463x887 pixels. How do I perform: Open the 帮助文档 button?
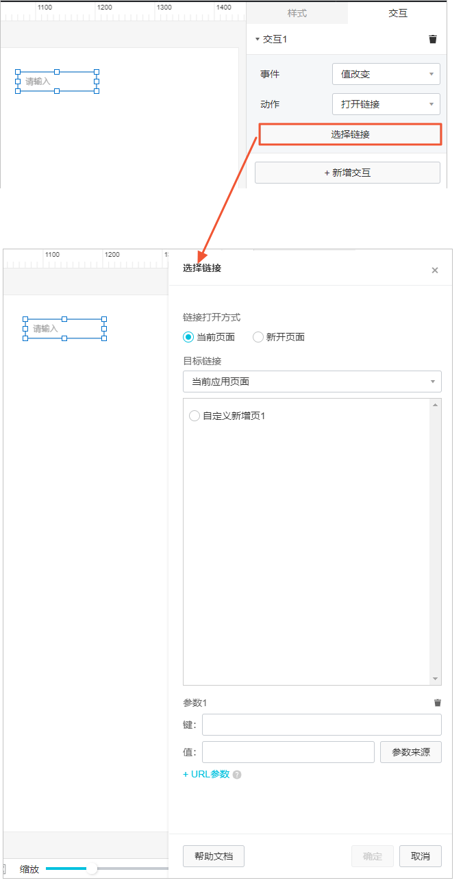(x=214, y=856)
